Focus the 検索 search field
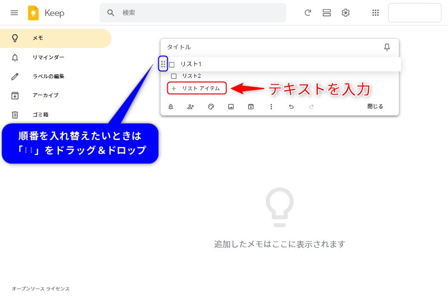The height and width of the screenshot is (299, 448). [193, 12]
